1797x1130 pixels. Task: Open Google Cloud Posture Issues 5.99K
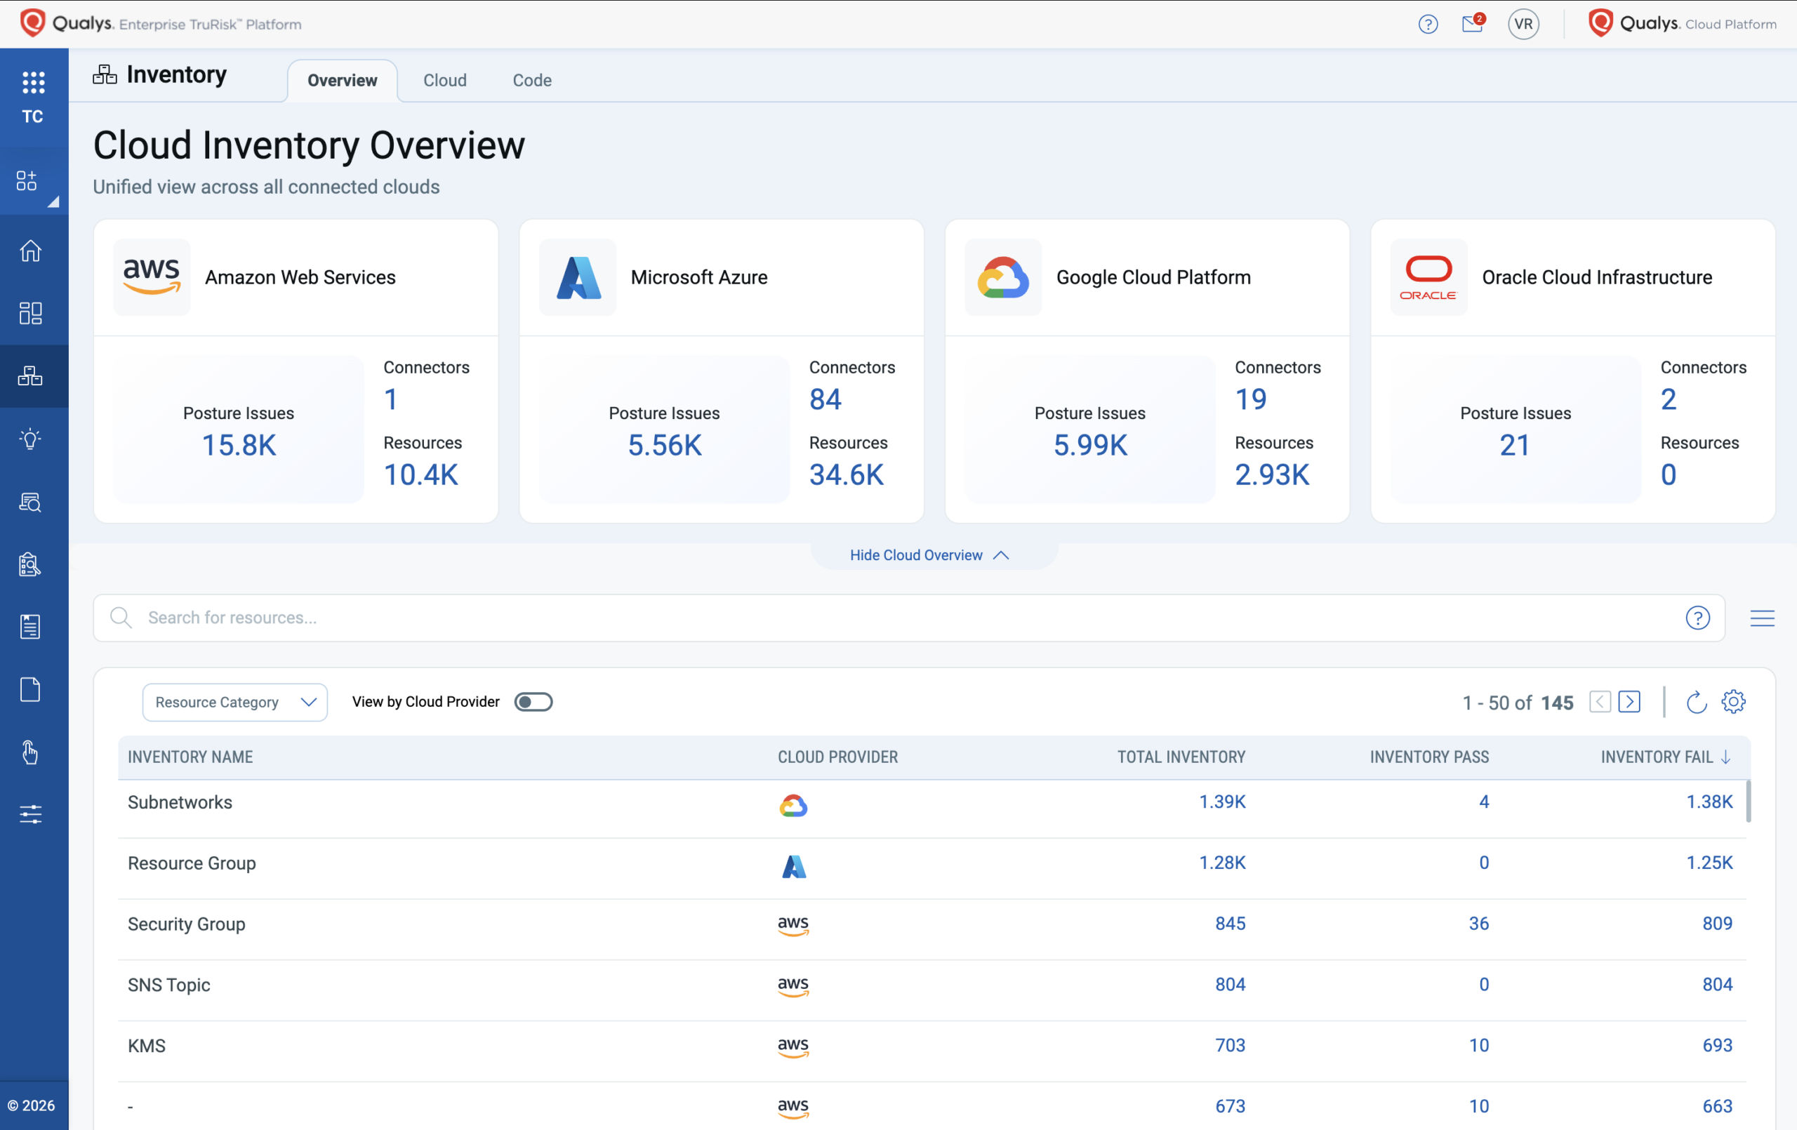click(1089, 446)
